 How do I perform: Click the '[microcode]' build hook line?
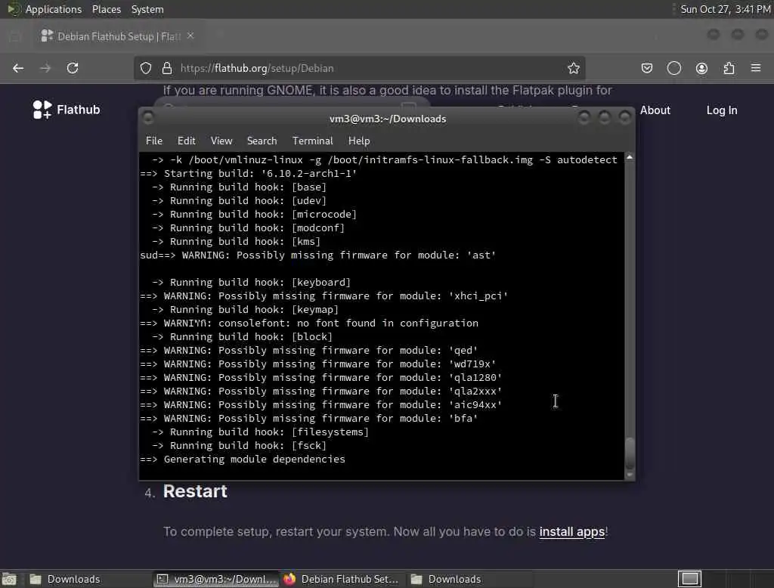tap(254, 215)
